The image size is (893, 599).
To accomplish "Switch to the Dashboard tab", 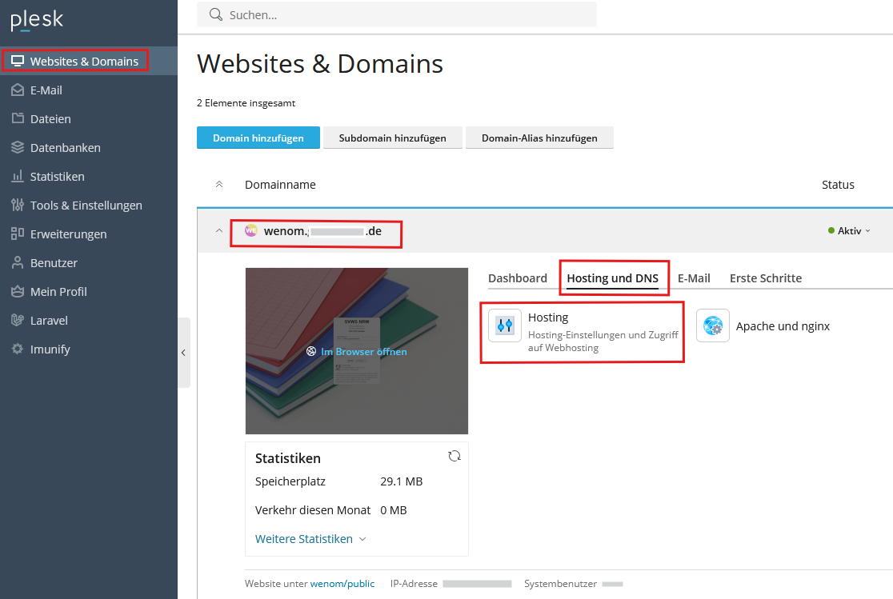I will pos(517,278).
